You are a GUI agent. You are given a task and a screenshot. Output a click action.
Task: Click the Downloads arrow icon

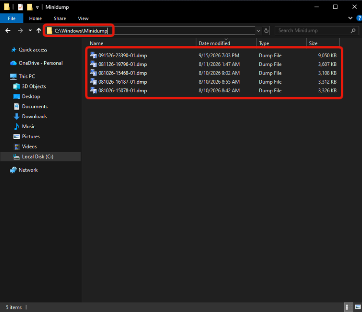(x=16, y=117)
